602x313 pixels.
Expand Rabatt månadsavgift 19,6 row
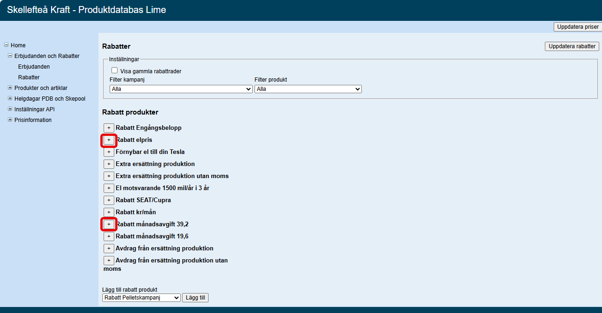pyautogui.click(x=109, y=236)
